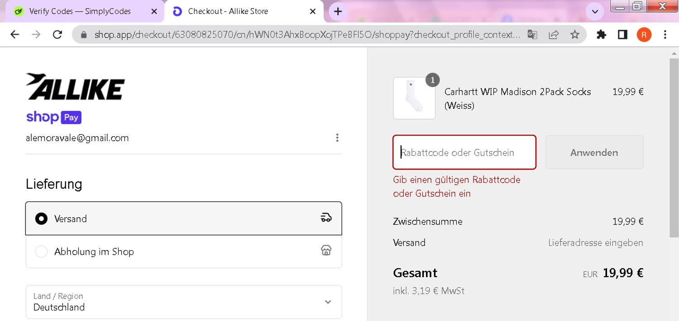Click the Allike logo

(75, 87)
